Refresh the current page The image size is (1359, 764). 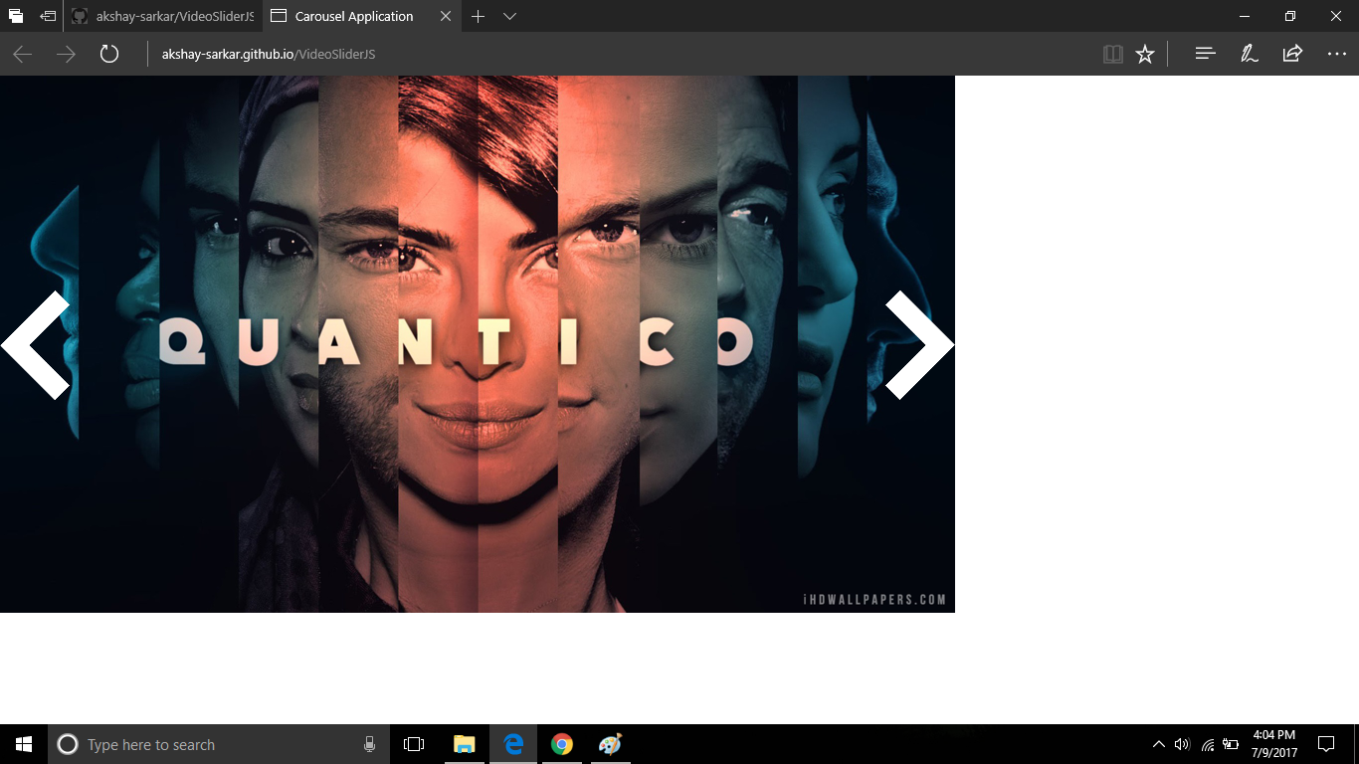coord(109,54)
